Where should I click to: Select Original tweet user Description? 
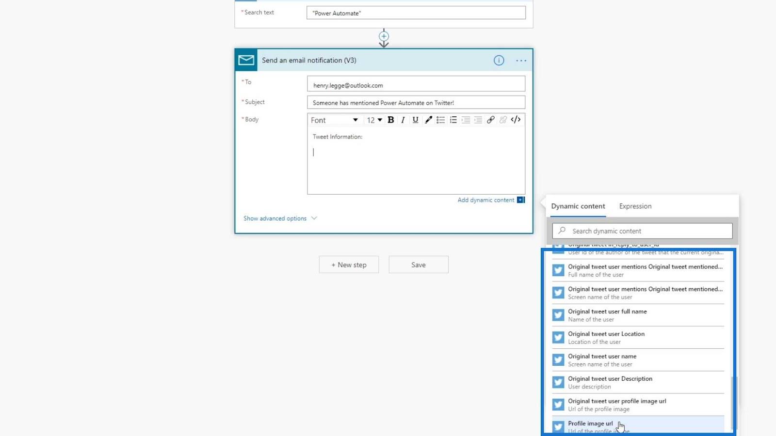tap(637, 383)
